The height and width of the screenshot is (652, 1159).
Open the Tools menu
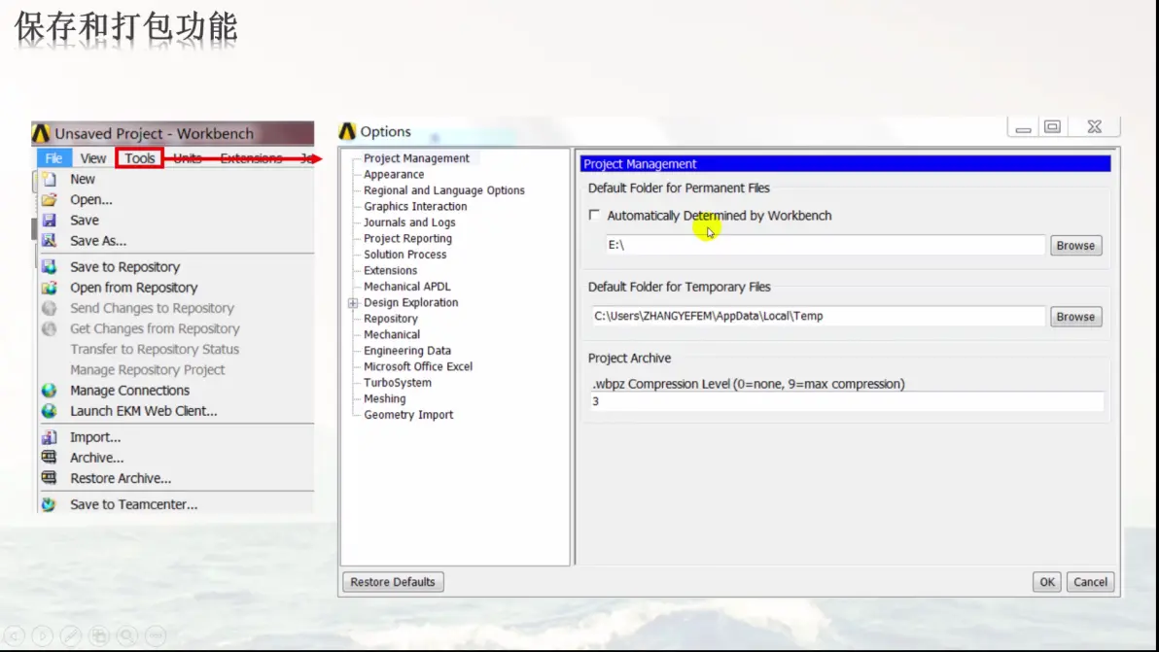pos(140,158)
